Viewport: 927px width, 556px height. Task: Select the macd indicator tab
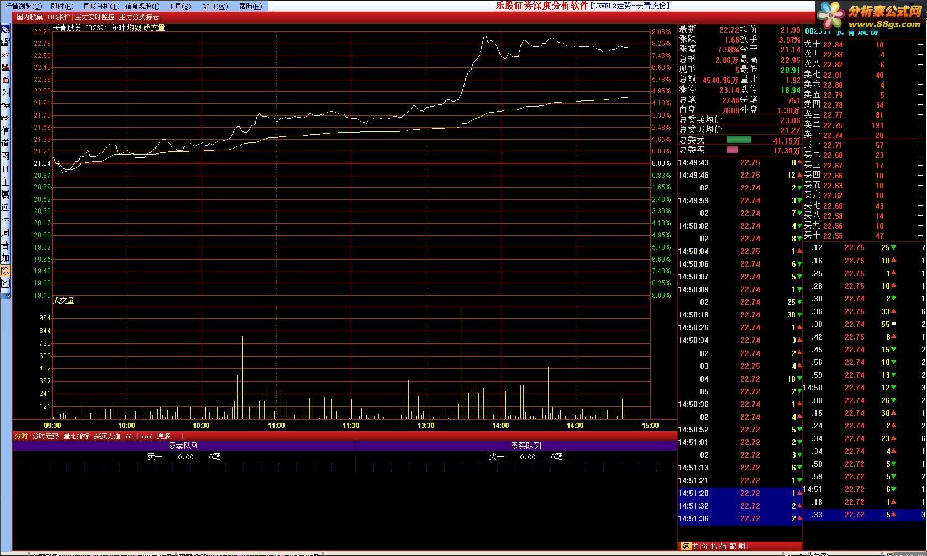coord(146,436)
